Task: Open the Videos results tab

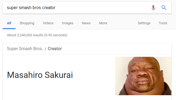Action: [x=48, y=23]
